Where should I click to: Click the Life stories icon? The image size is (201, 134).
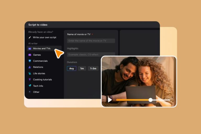pyautogui.click(x=30, y=74)
